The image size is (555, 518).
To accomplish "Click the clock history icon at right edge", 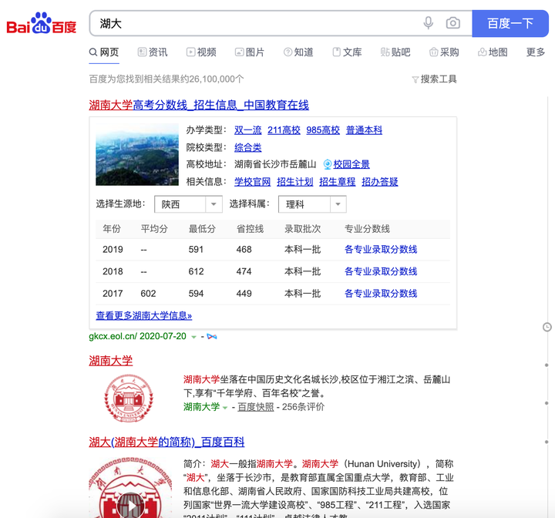I will tap(547, 327).
